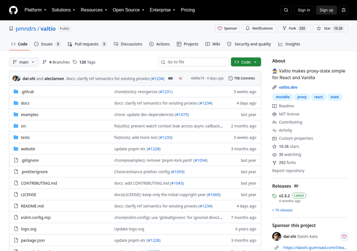Star the repository with Star button
This screenshot has width=357, height=251.
point(331,29)
